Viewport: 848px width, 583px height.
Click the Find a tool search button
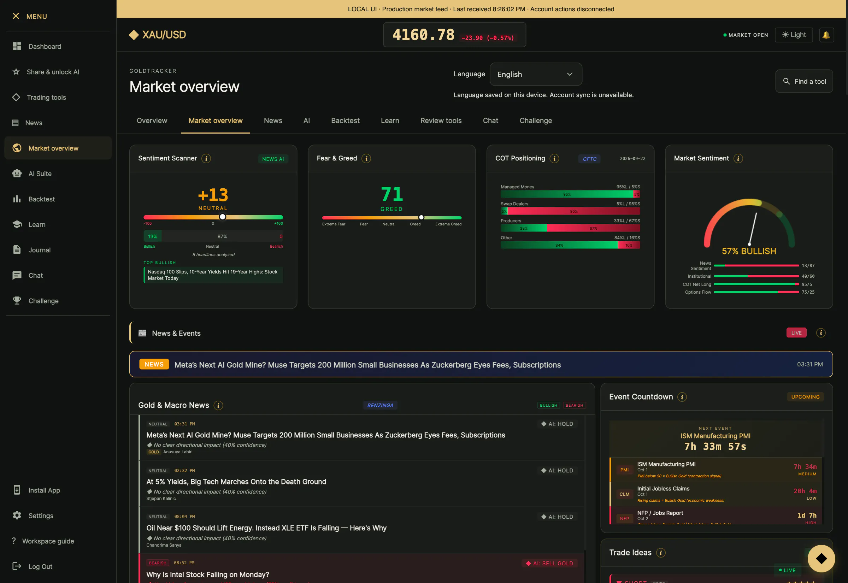point(804,81)
